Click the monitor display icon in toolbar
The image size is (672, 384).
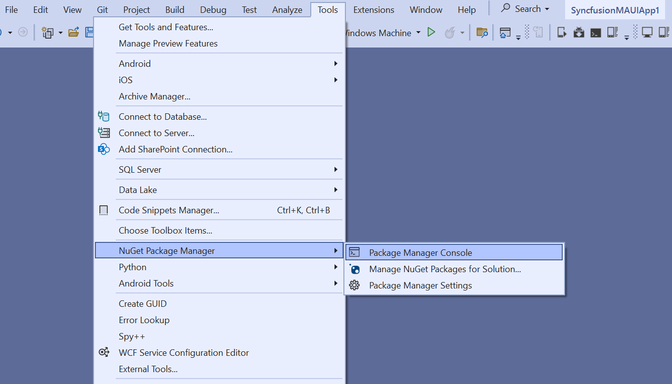(647, 33)
